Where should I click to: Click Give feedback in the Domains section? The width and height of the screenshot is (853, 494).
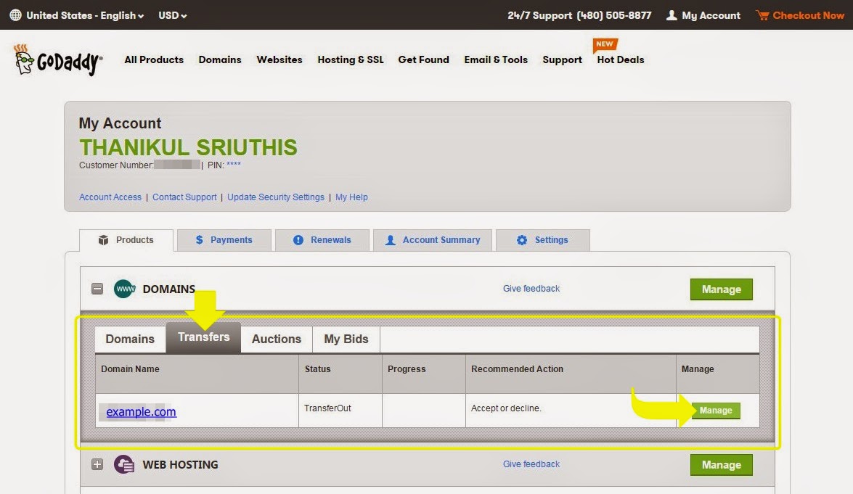(531, 289)
